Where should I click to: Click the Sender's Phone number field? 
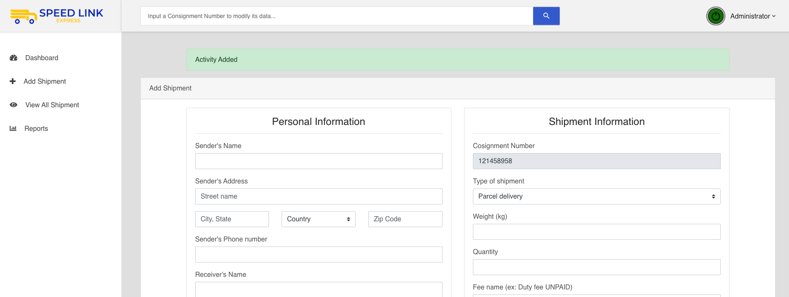pos(319,255)
